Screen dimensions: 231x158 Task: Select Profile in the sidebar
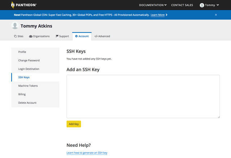click(x=22, y=52)
